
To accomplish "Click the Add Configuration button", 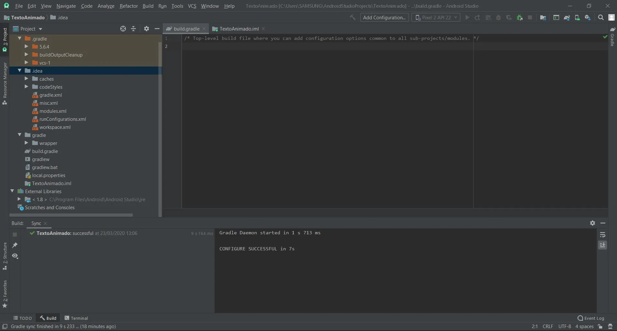I will coord(384,18).
